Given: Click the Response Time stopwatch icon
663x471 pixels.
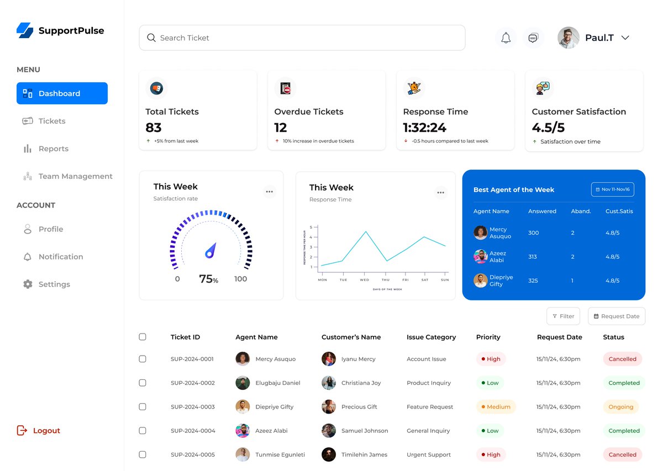Looking at the screenshot, I should [x=414, y=88].
